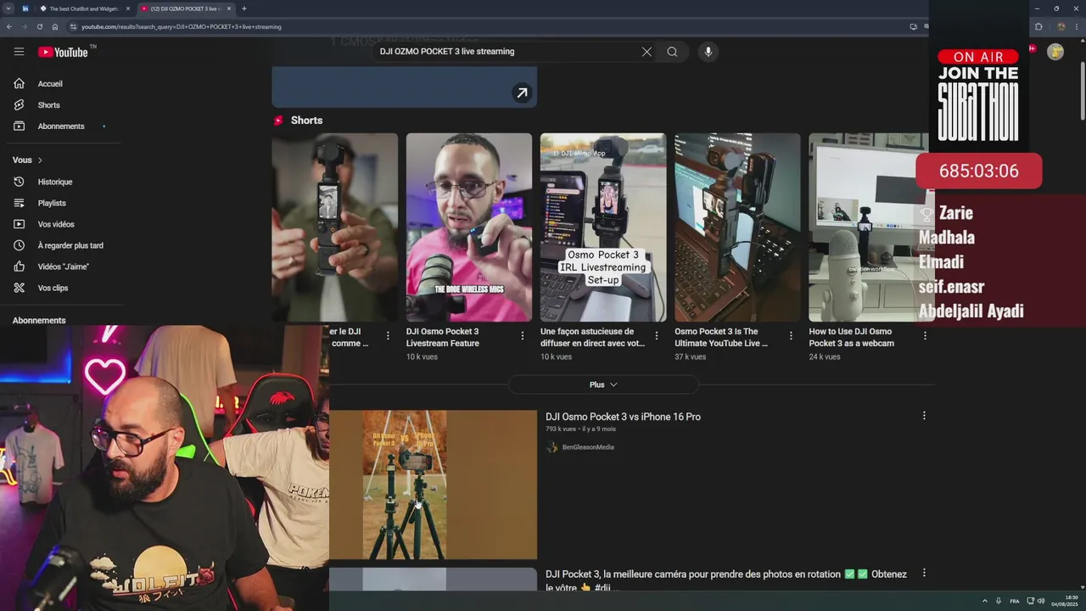Open options for the 'er le DJI comme' short
This screenshot has width=1086, height=611.
point(388,336)
